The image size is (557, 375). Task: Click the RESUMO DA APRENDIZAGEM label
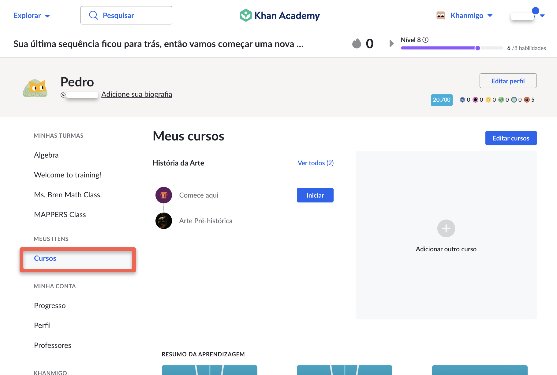(x=203, y=354)
